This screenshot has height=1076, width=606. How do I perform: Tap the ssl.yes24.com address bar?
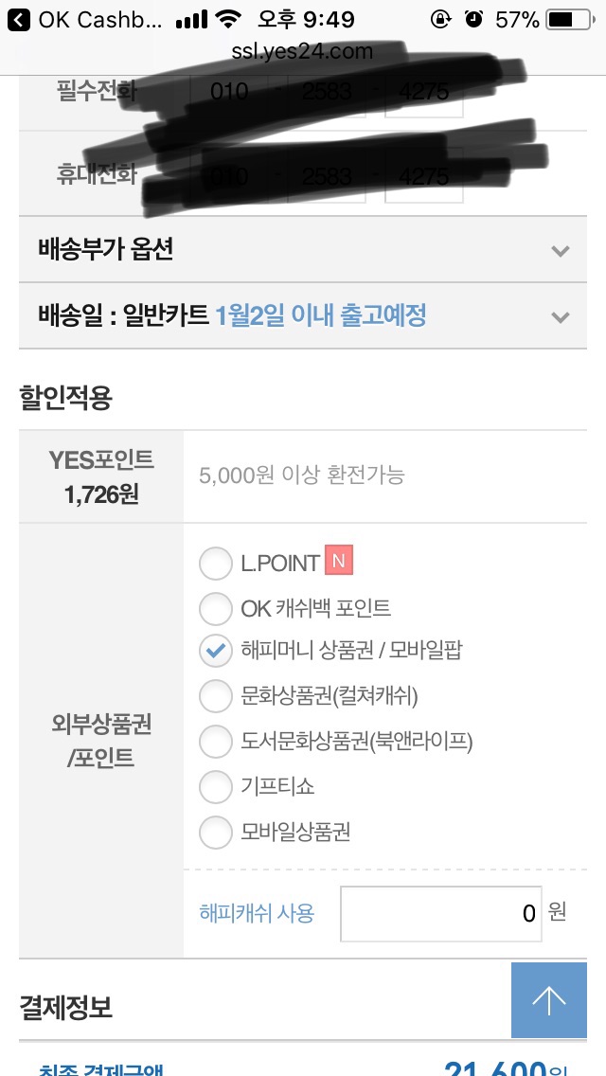(303, 51)
